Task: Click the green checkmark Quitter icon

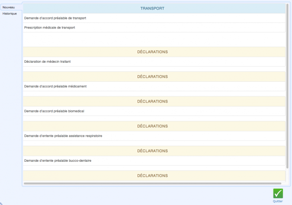Action: 278,193
